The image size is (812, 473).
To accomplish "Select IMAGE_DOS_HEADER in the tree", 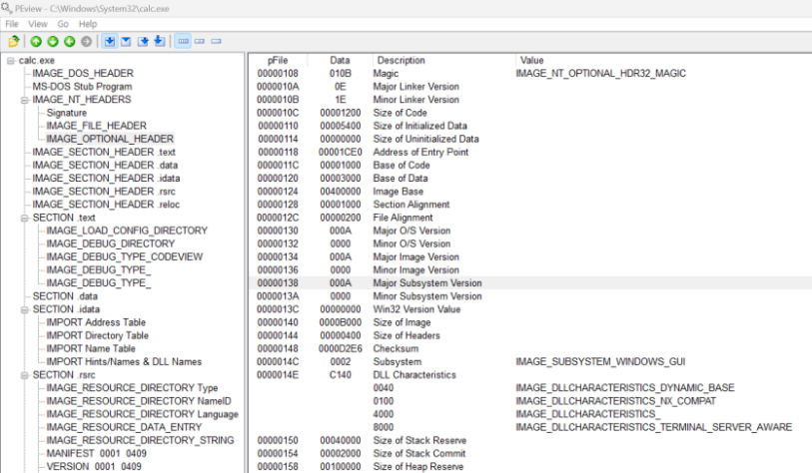I will (x=83, y=74).
